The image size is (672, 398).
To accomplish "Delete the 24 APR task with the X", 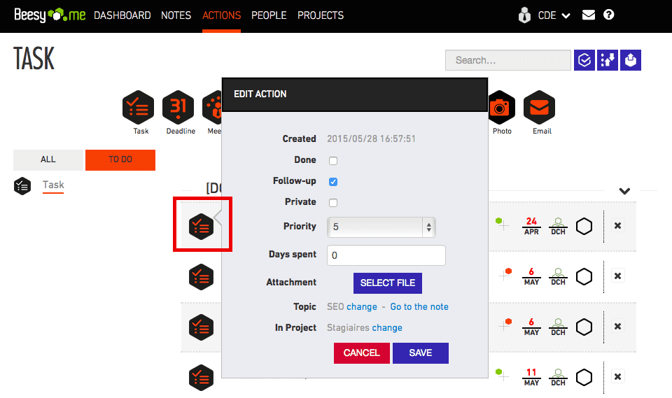I will (x=617, y=226).
